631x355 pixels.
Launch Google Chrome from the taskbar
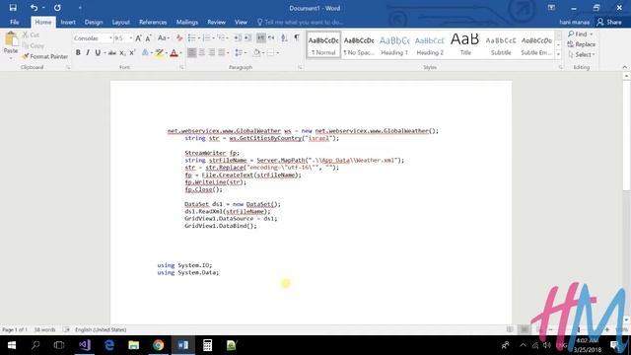158,345
